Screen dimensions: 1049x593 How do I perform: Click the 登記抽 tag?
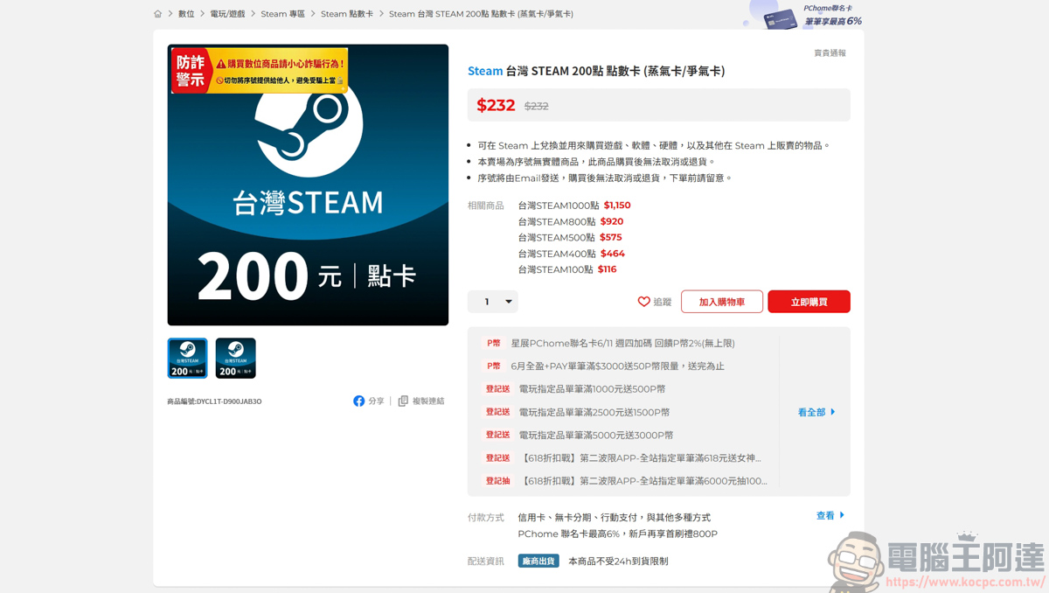(497, 480)
